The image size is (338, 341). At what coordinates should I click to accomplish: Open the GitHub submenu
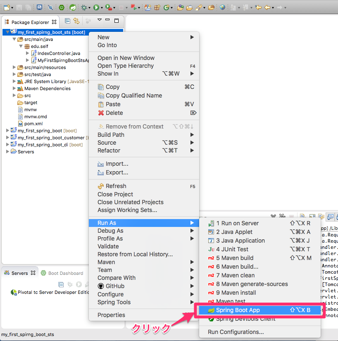144,286
